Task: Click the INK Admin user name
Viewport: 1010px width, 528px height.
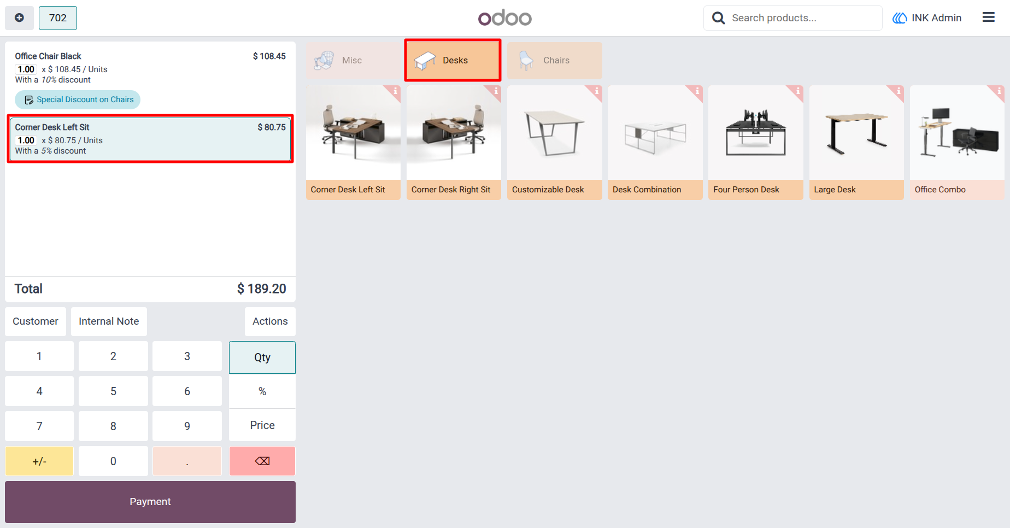Action: pos(936,18)
